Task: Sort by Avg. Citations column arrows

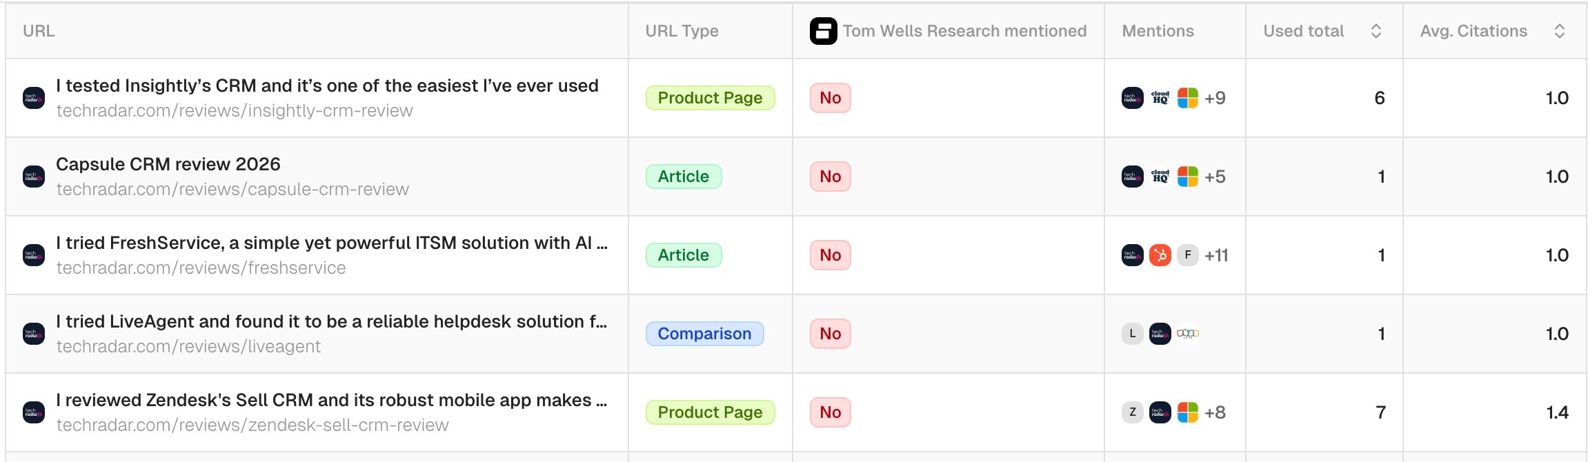Action: (x=1559, y=31)
